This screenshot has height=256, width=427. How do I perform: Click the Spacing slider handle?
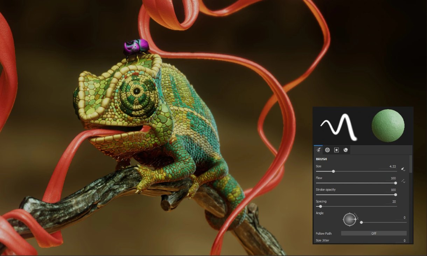point(321,206)
